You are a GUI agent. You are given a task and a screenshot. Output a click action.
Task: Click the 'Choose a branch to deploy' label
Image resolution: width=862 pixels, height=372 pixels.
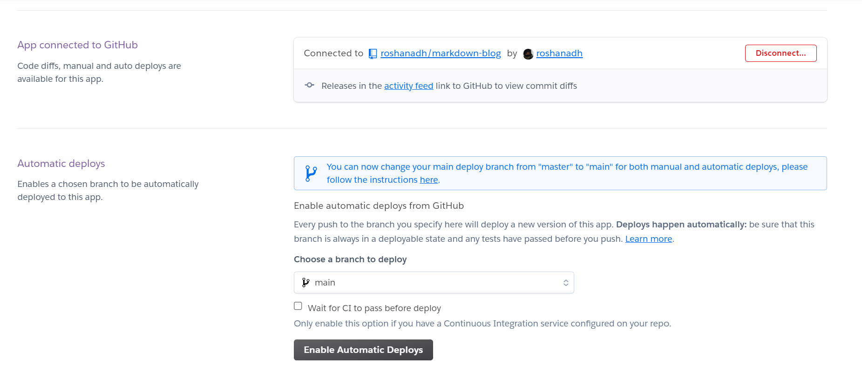coord(350,259)
